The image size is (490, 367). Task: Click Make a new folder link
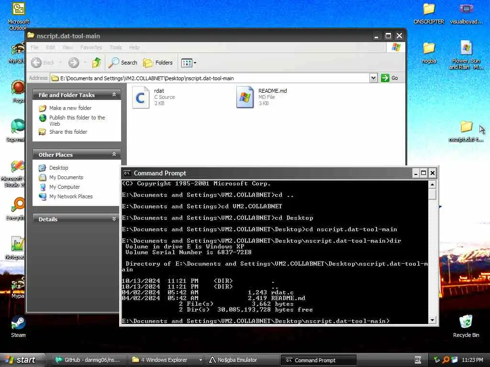[x=70, y=108]
